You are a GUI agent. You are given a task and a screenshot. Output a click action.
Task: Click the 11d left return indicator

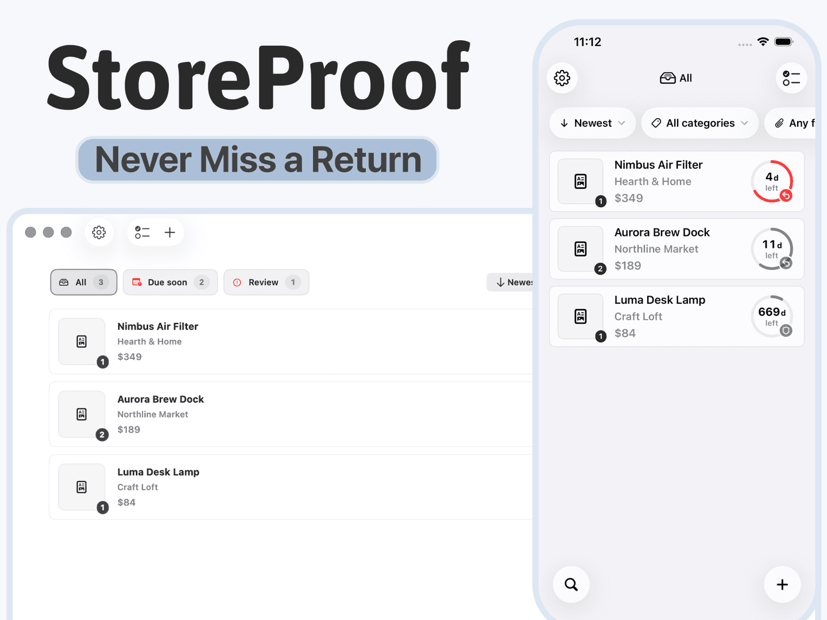pyautogui.click(x=772, y=249)
